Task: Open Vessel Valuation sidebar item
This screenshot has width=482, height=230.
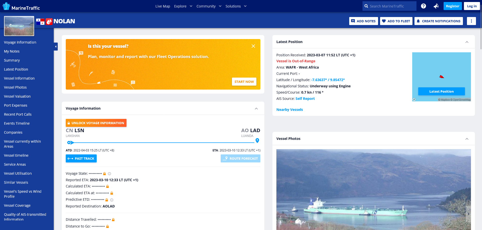Action: [17, 96]
